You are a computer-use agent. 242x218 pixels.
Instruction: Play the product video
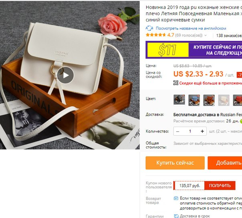pos(65,75)
